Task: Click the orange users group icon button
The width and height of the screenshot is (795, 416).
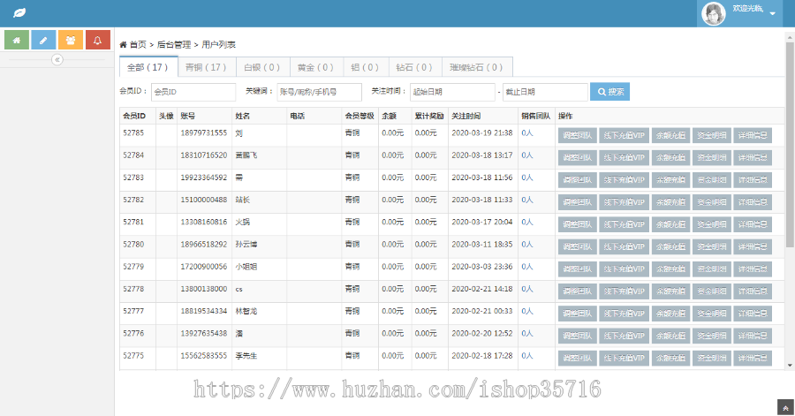Action: [x=71, y=40]
